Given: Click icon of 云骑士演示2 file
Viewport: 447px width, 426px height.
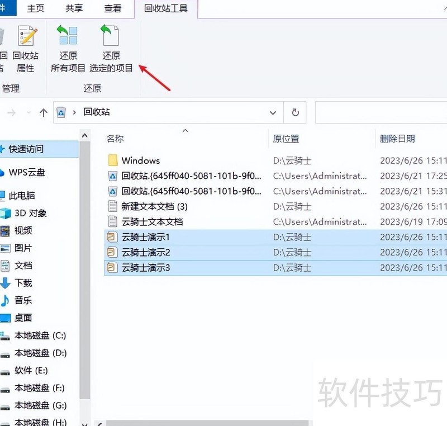Looking at the screenshot, I should (x=112, y=252).
